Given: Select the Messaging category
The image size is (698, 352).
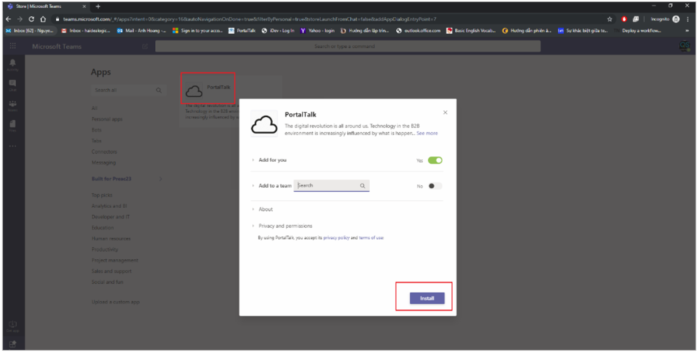Looking at the screenshot, I should click(104, 162).
